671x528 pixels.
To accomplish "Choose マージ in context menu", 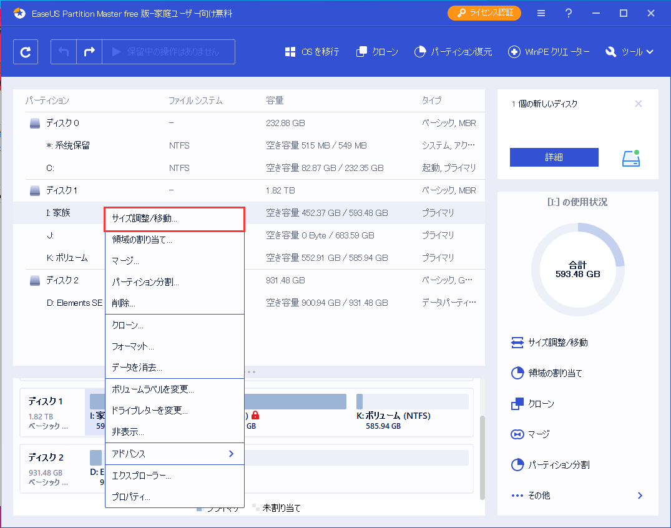I will pyautogui.click(x=175, y=261).
